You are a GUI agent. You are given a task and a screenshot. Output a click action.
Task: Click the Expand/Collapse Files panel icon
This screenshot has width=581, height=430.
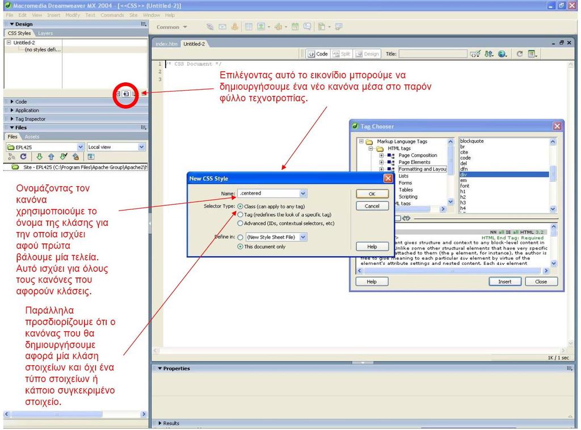coord(91,157)
